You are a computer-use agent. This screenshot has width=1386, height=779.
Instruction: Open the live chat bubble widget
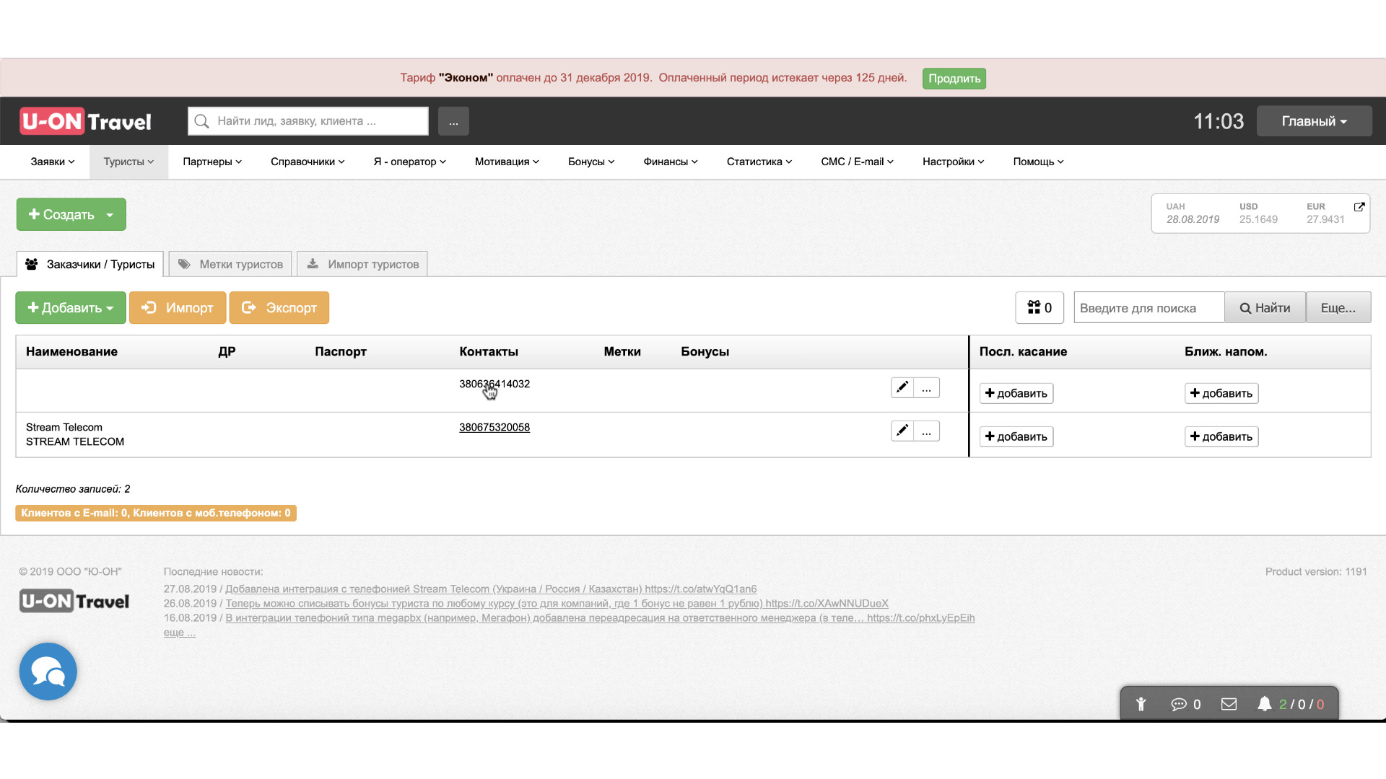pyautogui.click(x=48, y=672)
